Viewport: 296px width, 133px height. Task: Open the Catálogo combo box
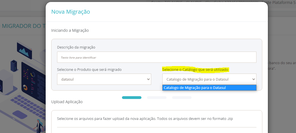(x=209, y=79)
